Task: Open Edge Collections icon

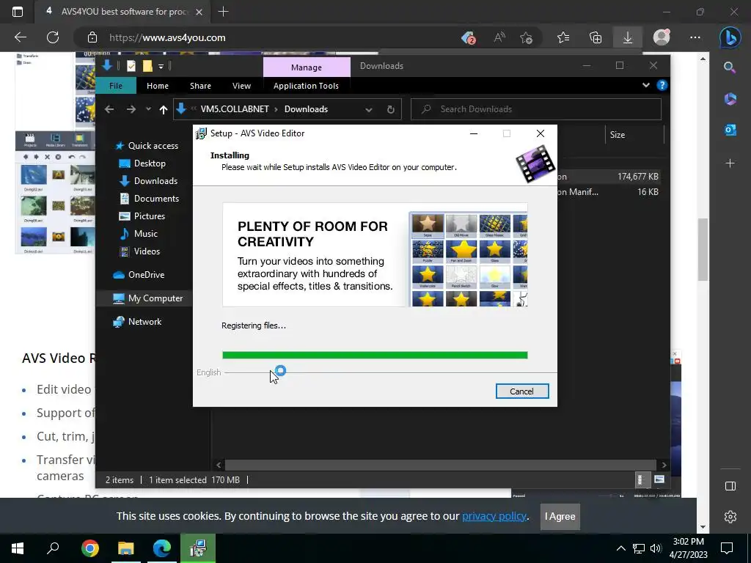Action: point(596,37)
